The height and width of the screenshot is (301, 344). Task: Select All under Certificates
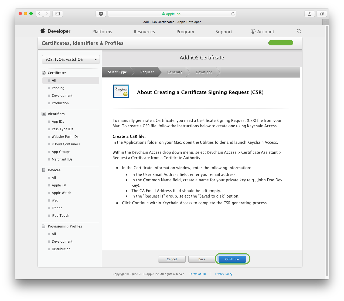pyautogui.click(x=71, y=81)
